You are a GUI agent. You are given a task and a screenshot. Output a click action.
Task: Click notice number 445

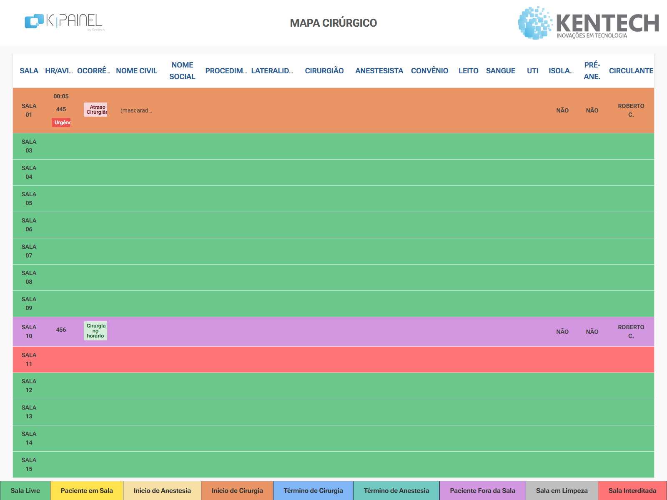(61, 109)
